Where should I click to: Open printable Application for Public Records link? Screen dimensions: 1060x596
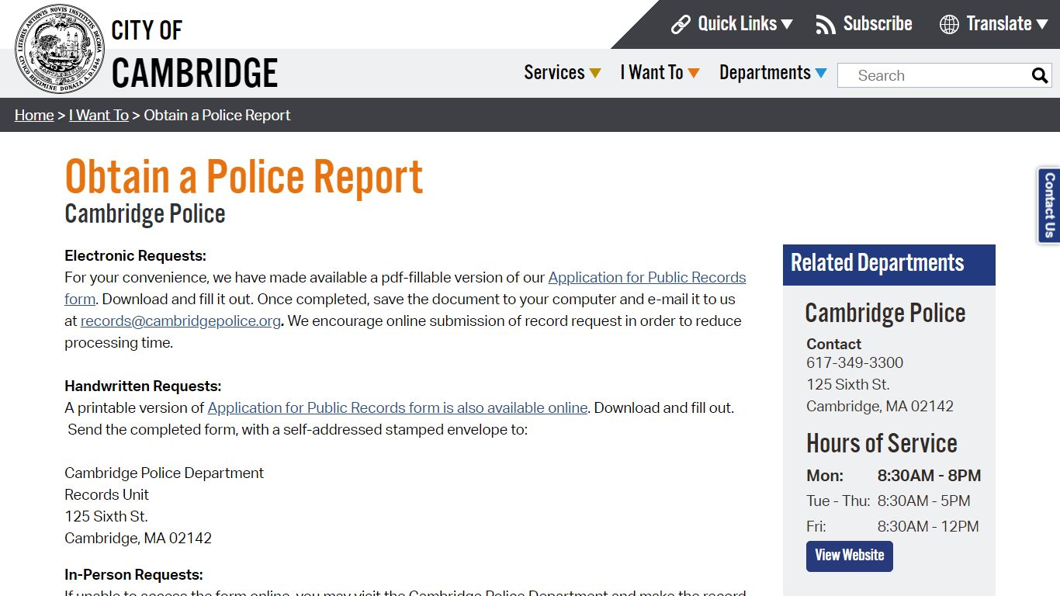(397, 407)
